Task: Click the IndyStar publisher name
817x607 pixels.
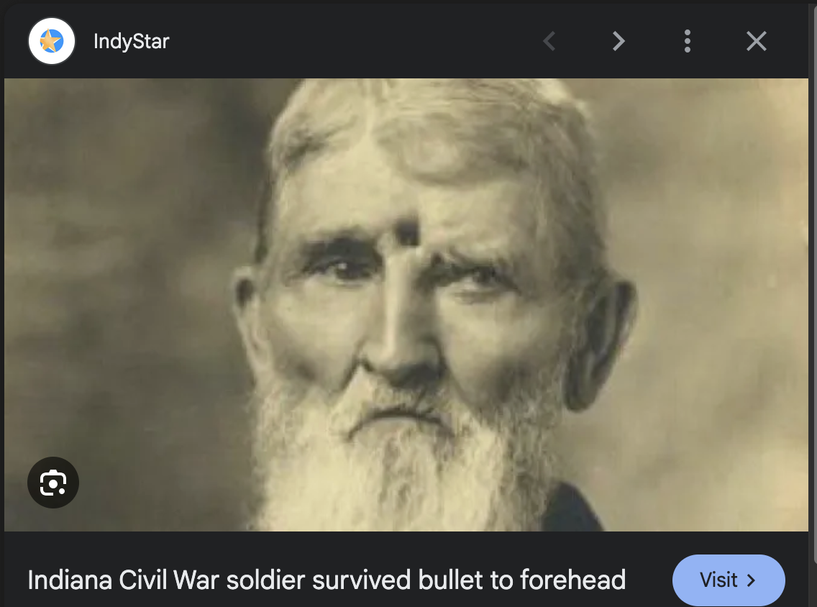Action: [x=132, y=41]
